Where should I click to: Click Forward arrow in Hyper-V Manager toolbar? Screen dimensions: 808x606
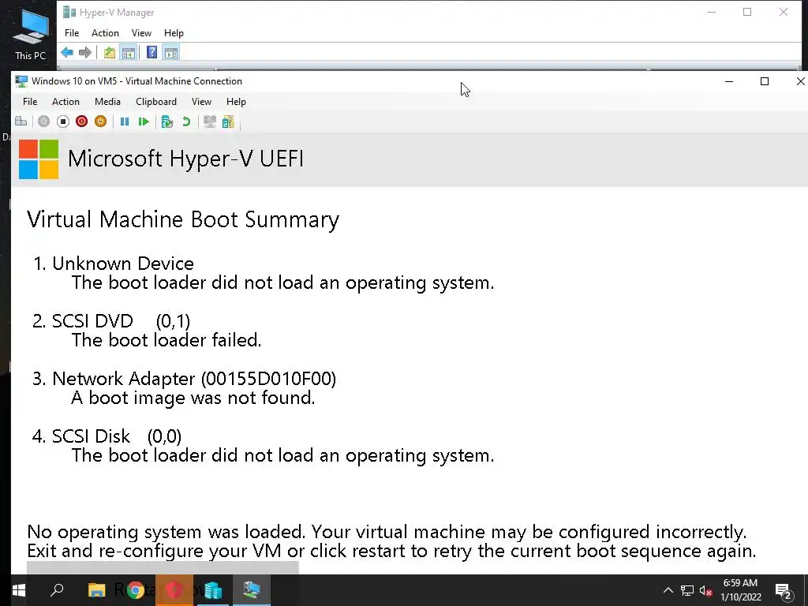[x=85, y=53]
